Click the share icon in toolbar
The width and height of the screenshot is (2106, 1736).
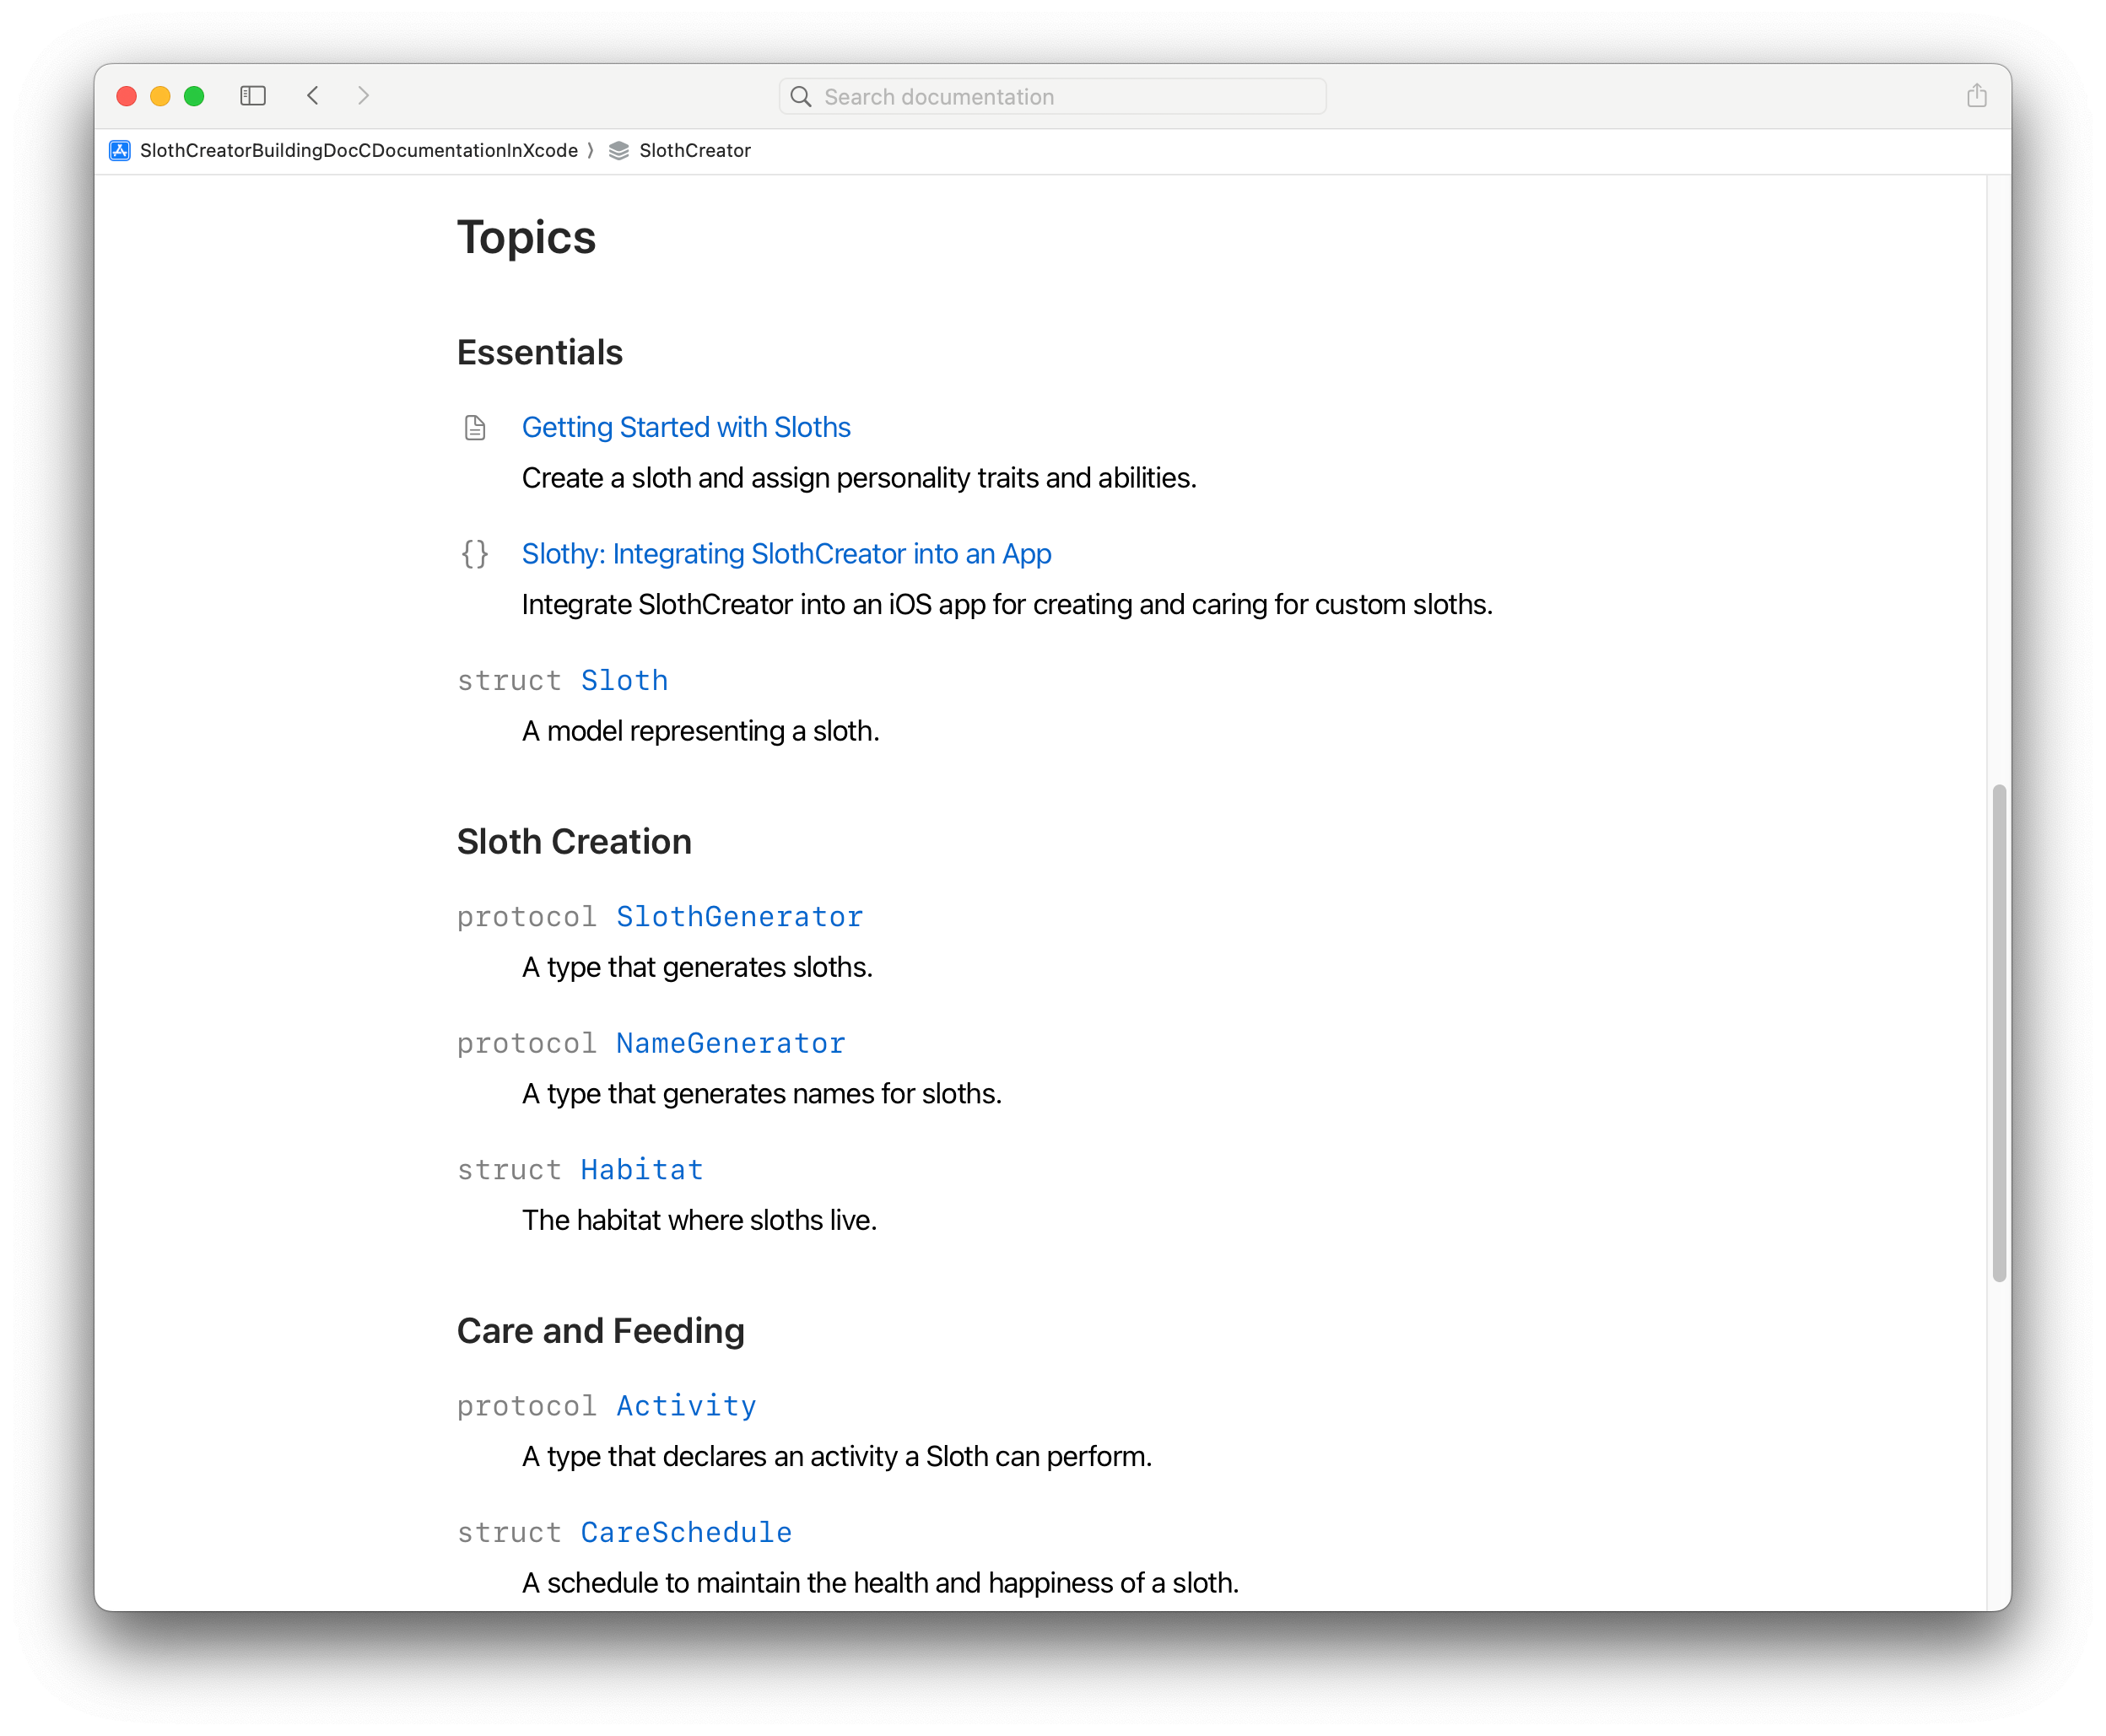[x=1976, y=96]
